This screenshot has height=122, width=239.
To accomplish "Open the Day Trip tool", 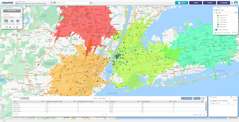I will [12, 22].
